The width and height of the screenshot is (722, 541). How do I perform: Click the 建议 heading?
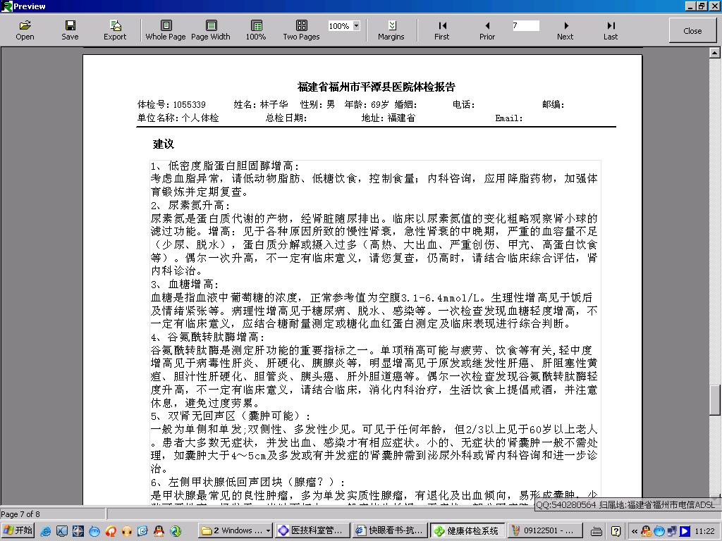(x=164, y=144)
